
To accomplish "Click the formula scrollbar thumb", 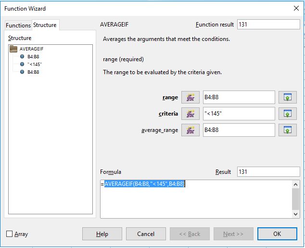I will click(x=295, y=199).
